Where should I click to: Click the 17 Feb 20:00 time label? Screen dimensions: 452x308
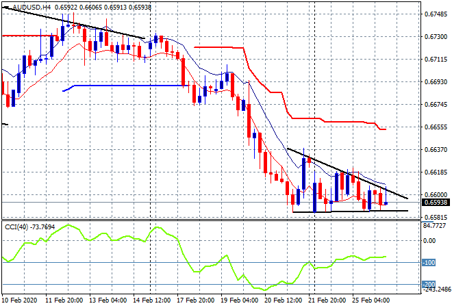click(195, 300)
